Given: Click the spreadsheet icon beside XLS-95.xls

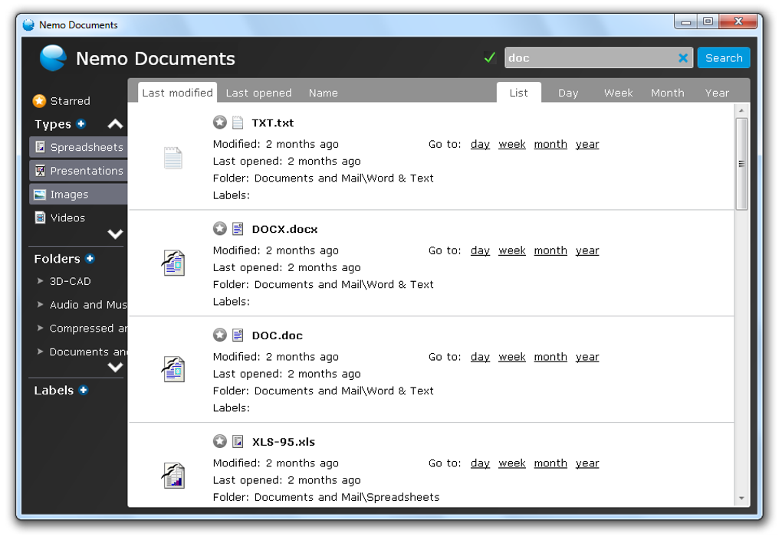Looking at the screenshot, I should click(x=238, y=441).
